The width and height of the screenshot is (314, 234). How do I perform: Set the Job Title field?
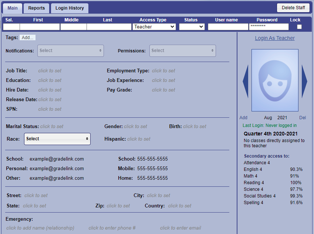pos(50,71)
